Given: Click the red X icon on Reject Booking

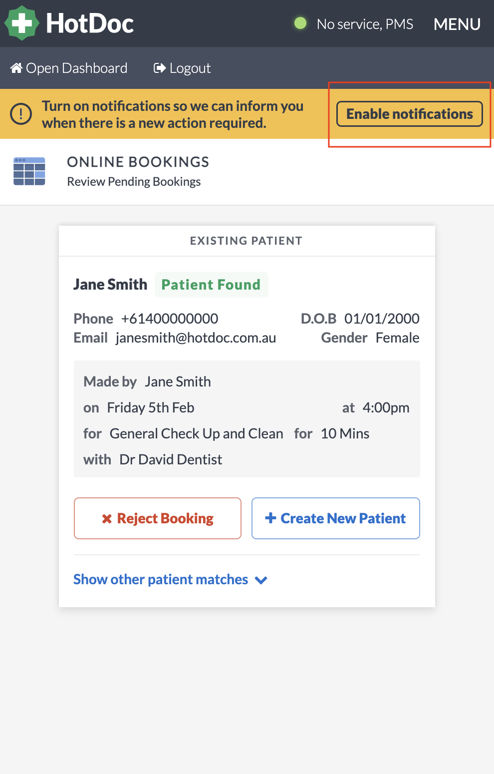Looking at the screenshot, I should coord(107,519).
